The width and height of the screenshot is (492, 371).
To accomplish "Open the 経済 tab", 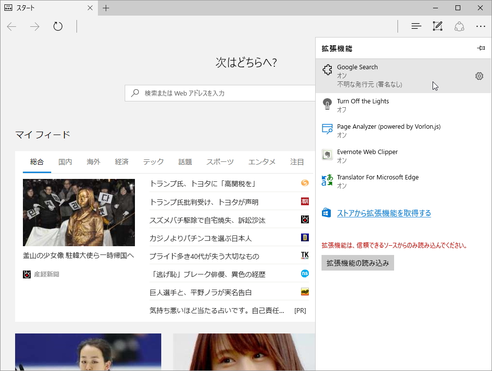I will [x=122, y=162].
